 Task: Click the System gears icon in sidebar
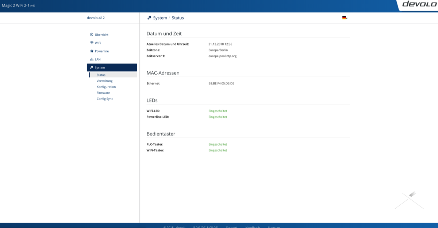click(x=92, y=67)
